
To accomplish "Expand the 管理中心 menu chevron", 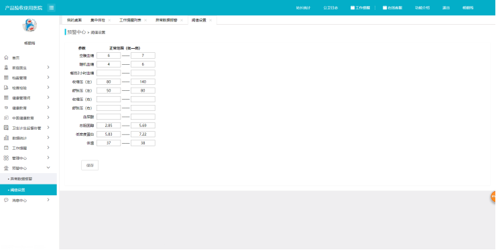I will pos(48,158).
